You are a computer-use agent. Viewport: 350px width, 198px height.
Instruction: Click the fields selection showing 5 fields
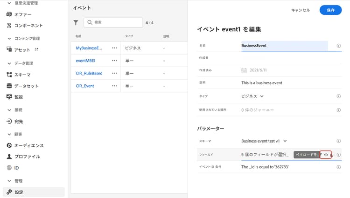pos(265,155)
